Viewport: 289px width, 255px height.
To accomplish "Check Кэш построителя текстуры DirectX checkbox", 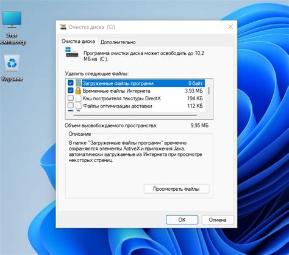I will [x=71, y=98].
